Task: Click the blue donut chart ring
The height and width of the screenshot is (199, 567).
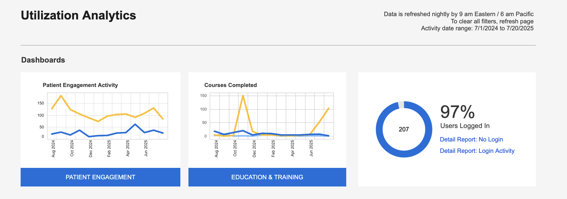Action: pos(379,129)
